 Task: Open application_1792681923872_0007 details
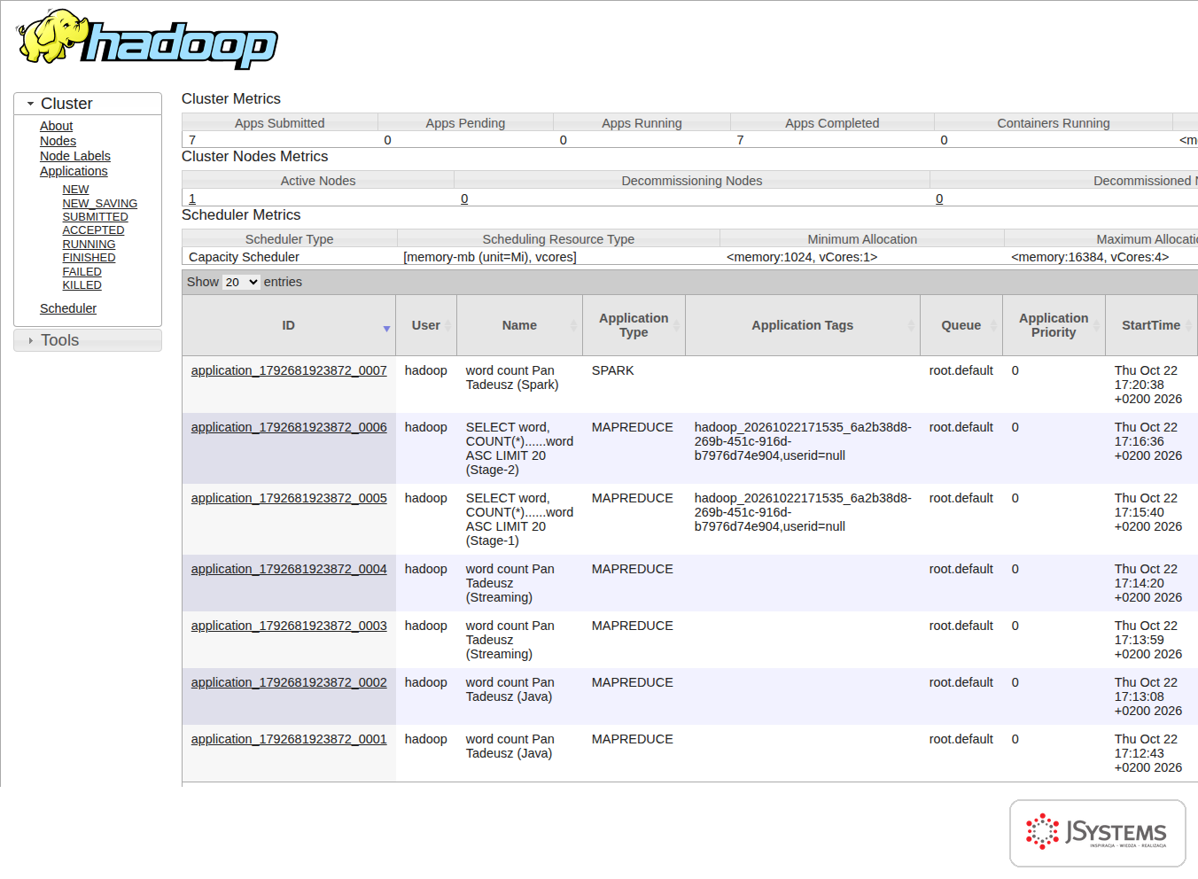pos(289,370)
